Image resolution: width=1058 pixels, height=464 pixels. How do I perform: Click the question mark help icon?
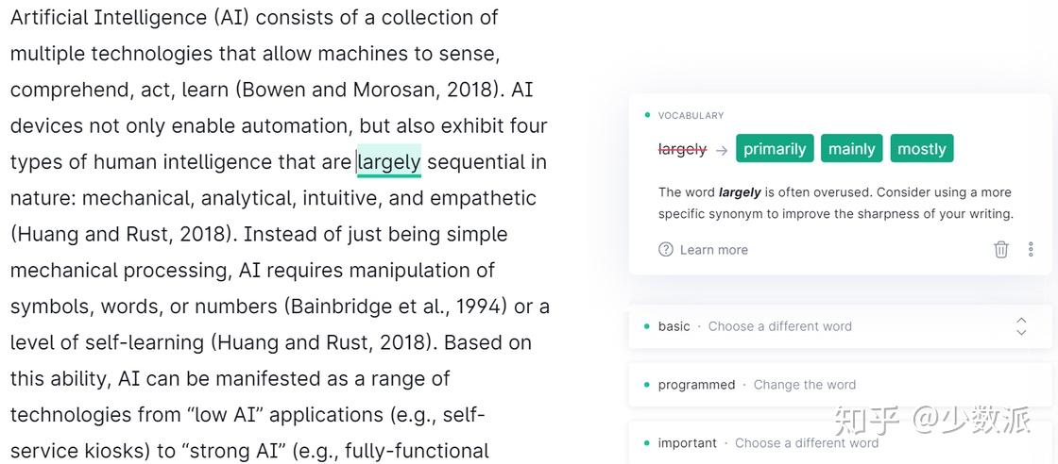pyautogui.click(x=666, y=250)
